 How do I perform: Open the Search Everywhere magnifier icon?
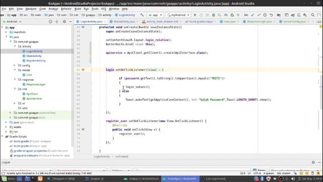(313, 15)
